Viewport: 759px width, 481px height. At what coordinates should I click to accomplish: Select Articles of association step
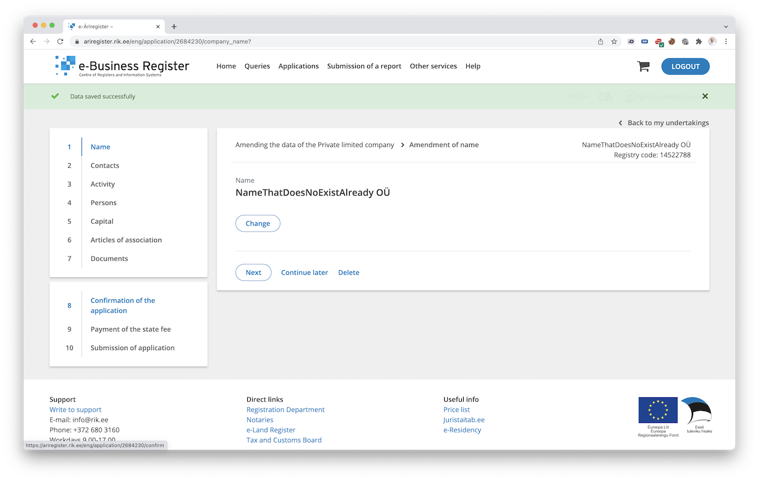[x=126, y=240]
